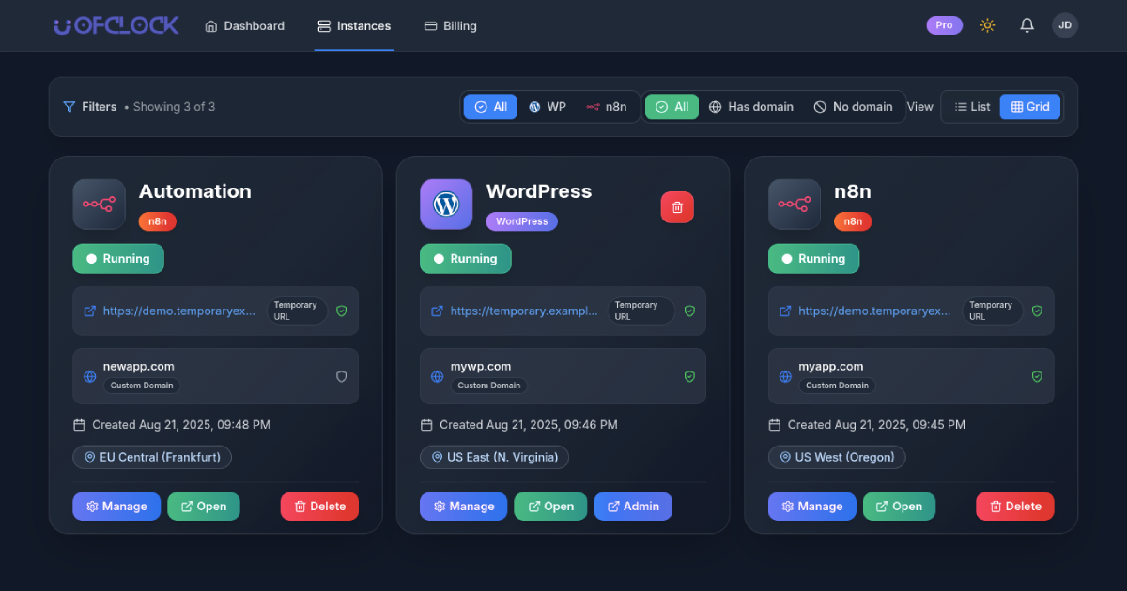Show only instances with Has domain
This screenshot has height=591, width=1127.
click(x=750, y=107)
